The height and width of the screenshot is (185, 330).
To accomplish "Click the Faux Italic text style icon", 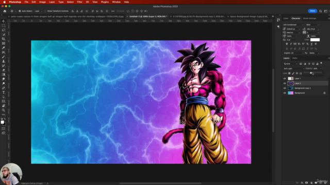I will click(291, 44).
